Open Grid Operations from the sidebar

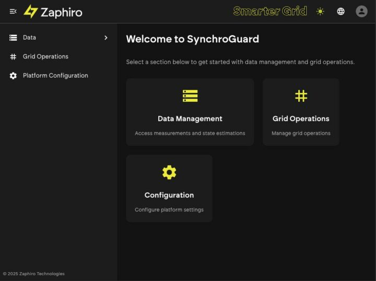pos(58,56)
